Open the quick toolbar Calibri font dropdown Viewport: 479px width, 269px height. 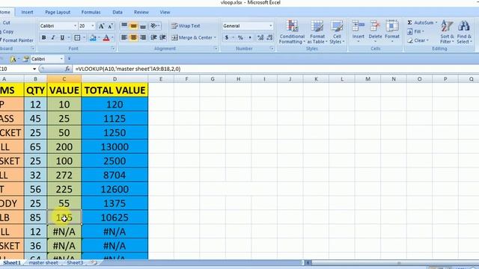pos(61,59)
